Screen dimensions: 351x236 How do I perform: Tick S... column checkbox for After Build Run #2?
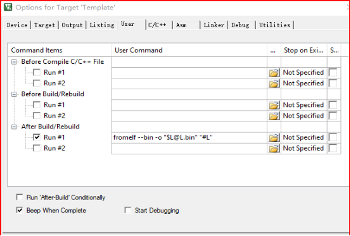[333, 148]
